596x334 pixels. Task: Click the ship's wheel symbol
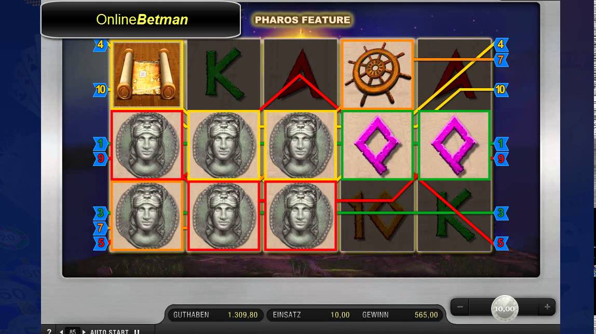(x=377, y=74)
